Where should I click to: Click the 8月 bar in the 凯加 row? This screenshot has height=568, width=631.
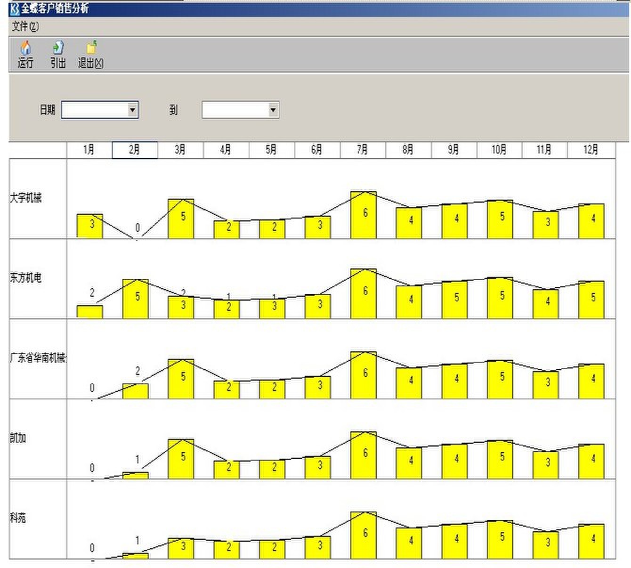(x=409, y=463)
